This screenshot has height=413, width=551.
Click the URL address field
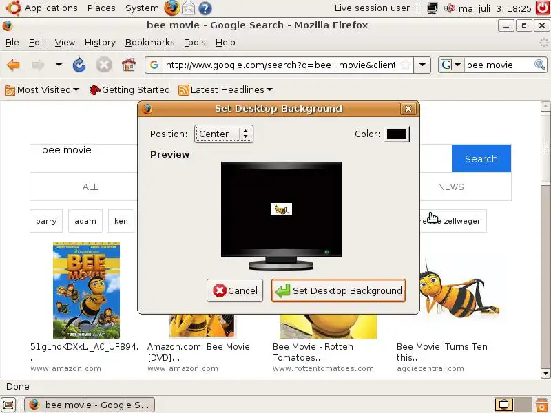[281, 65]
